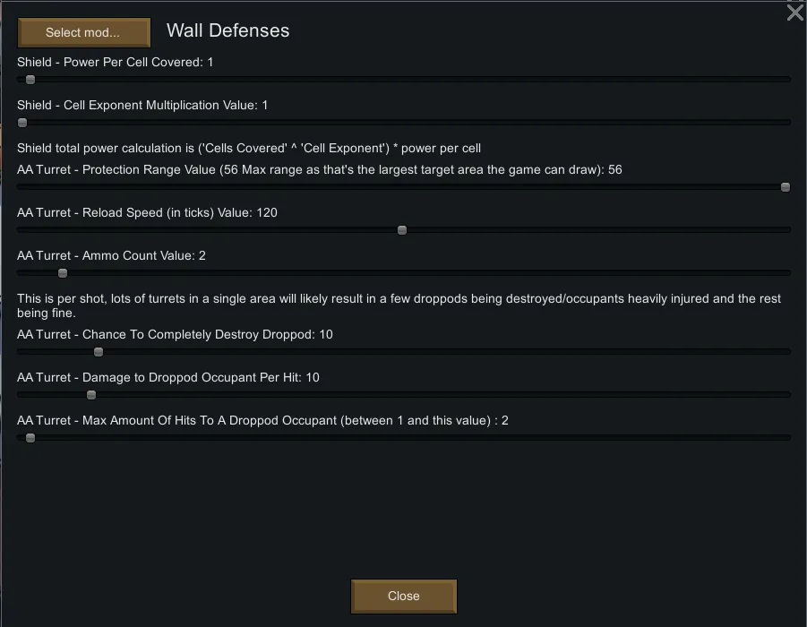Grab the Shield Power Per Cell slider handle

tap(30, 80)
